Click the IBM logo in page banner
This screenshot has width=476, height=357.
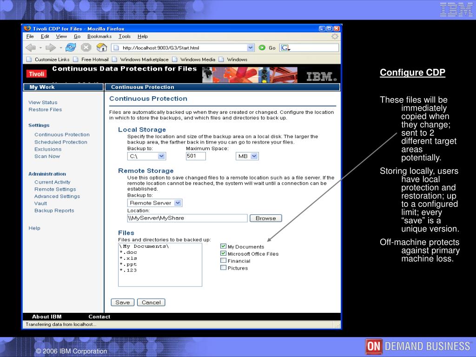[x=321, y=77]
